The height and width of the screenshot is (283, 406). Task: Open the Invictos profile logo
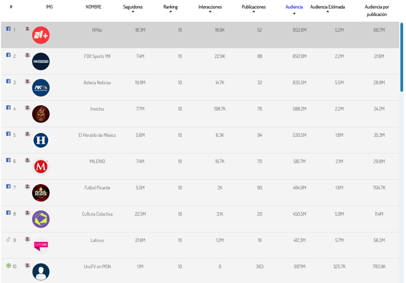pos(41,114)
